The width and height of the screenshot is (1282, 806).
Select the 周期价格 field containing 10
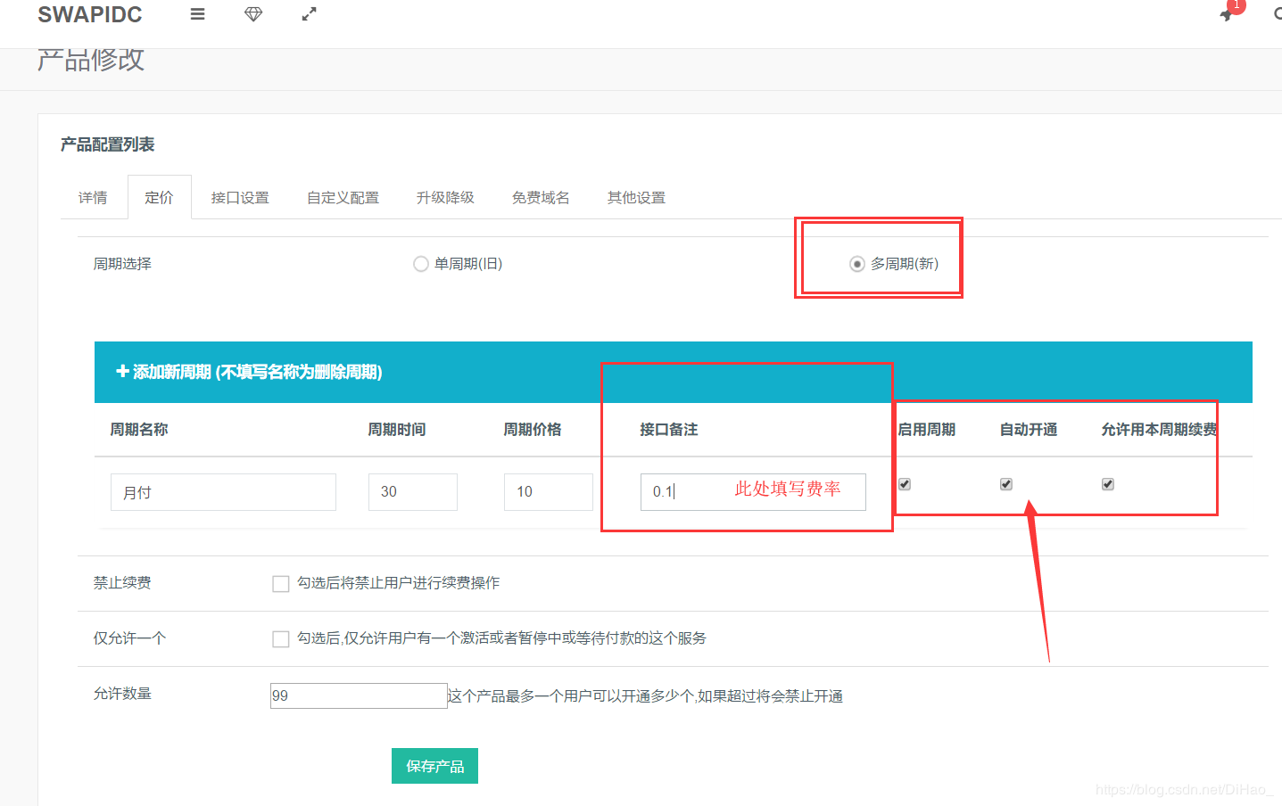[x=548, y=491]
